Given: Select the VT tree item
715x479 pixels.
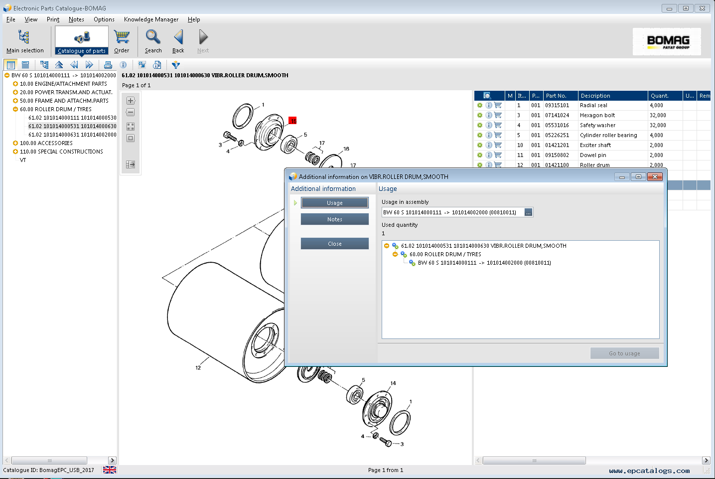Looking at the screenshot, I should point(23,160).
